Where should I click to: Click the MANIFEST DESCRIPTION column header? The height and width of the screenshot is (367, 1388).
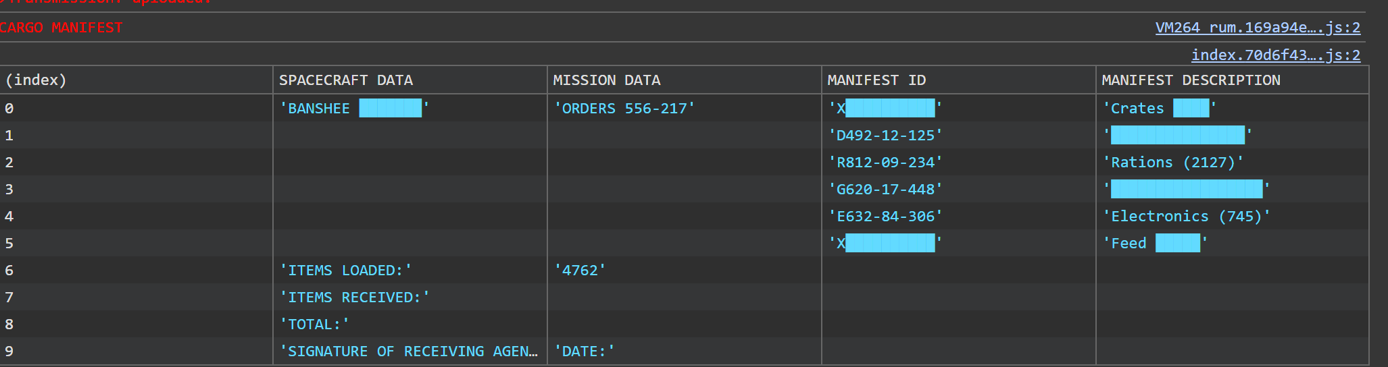(1233, 80)
